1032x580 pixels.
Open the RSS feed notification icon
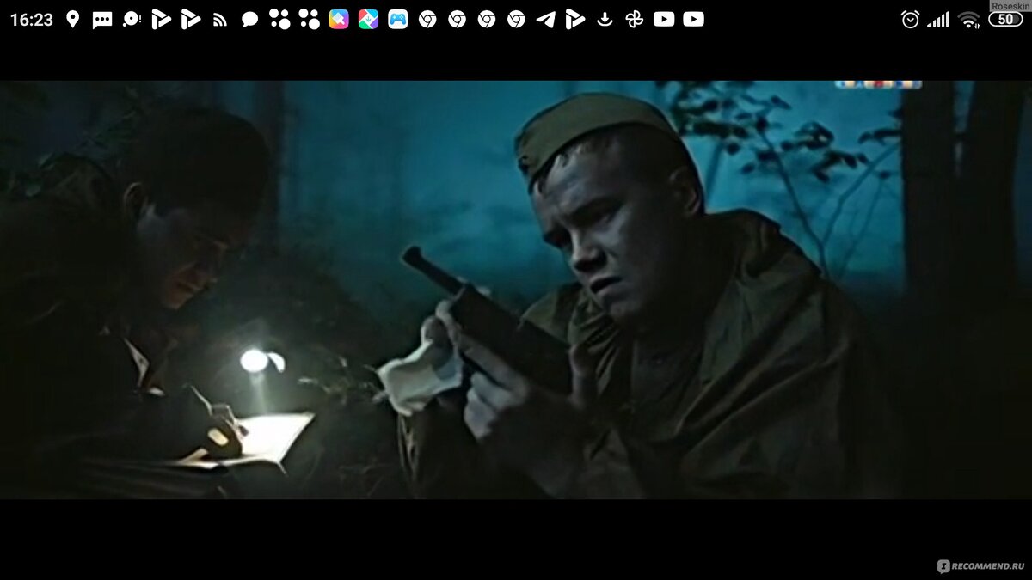pyautogui.click(x=220, y=20)
